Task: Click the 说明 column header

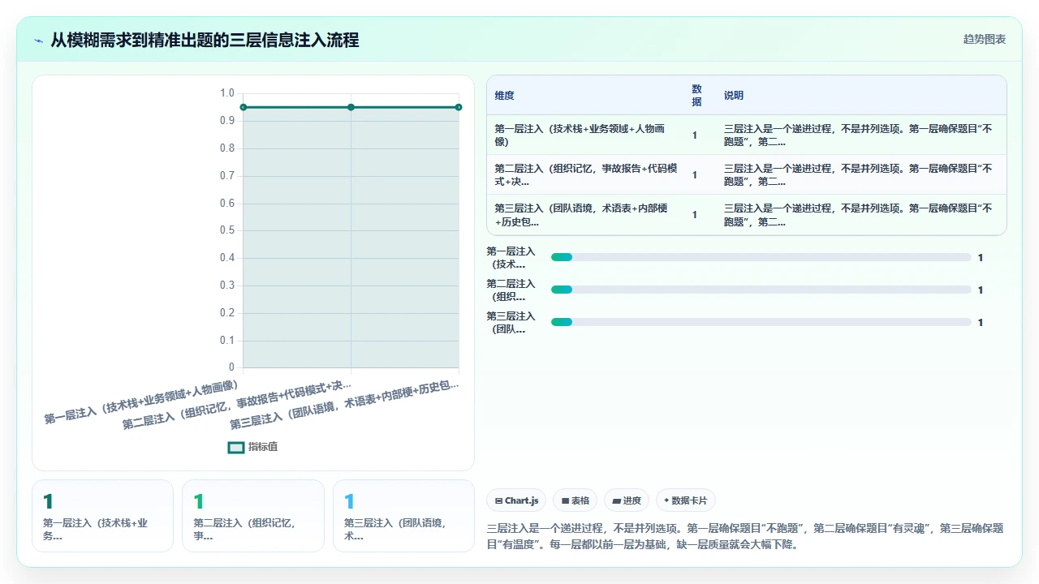Action: point(861,96)
